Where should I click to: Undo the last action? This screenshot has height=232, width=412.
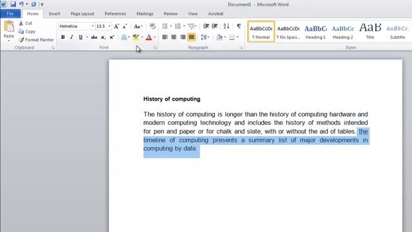click(21, 5)
